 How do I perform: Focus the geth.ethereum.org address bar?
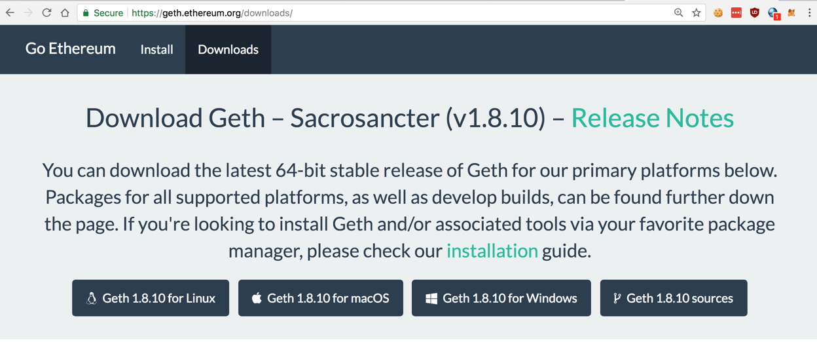tap(393, 12)
